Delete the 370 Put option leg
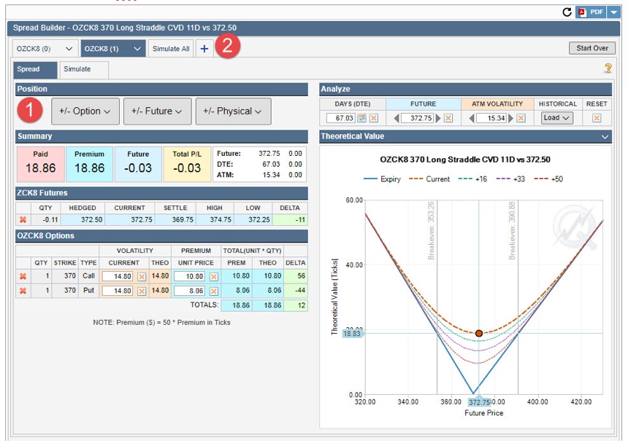This screenshot has width=628, height=443. click(x=23, y=290)
